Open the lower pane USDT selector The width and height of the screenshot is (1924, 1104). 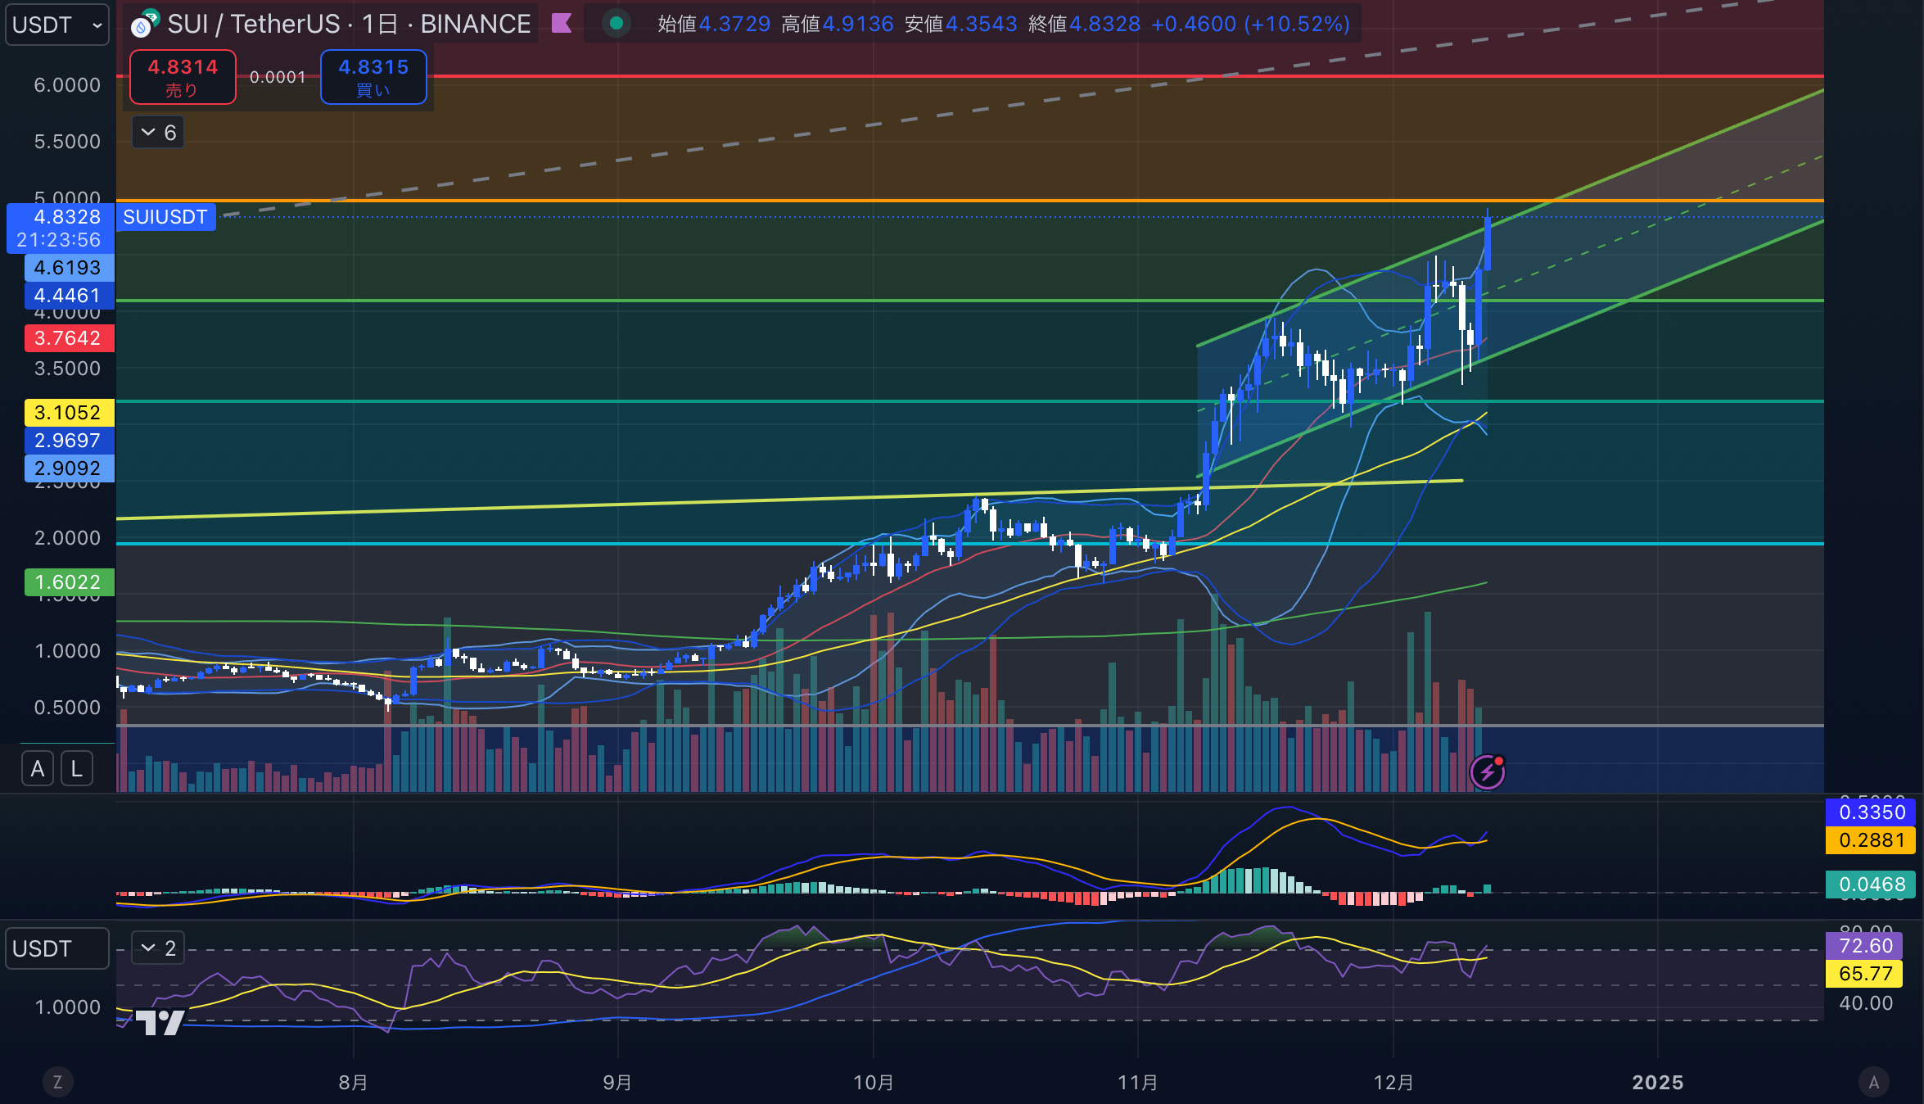[57, 948]
